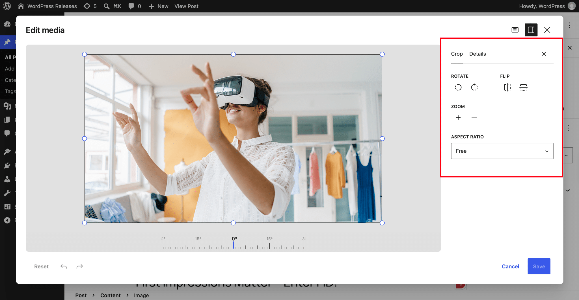The width and height of the screenshot is (579, 300).
Task: Redo the last edit
Action: click(80, 266)
